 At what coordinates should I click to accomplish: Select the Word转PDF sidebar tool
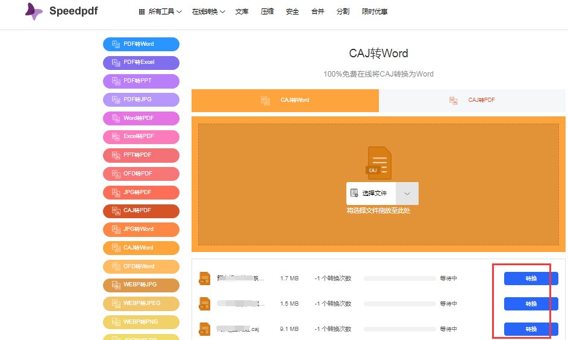pyautogui.click(x=142, y=119)
